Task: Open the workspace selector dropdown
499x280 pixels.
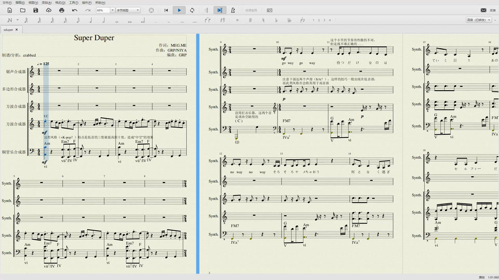Action: point(478,20)
